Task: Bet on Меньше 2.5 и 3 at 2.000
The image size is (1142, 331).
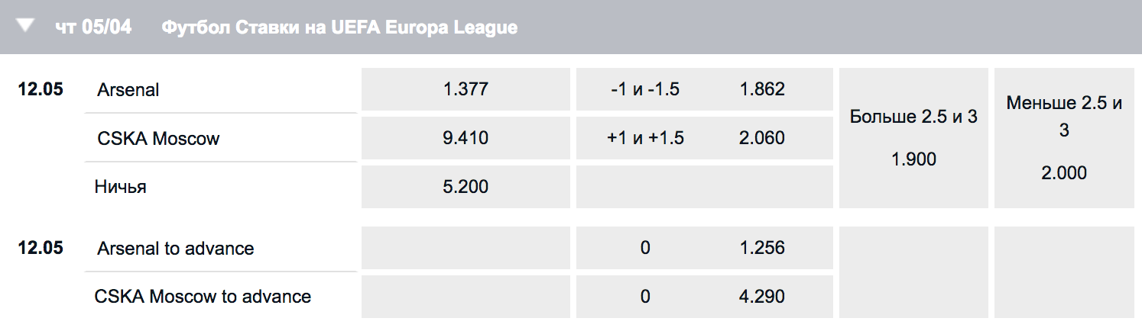Action: pos(1063,138)
